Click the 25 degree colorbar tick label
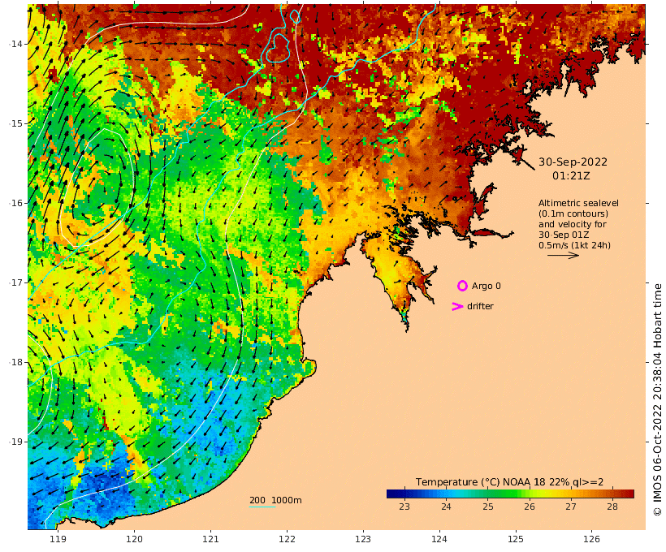 click(487, 507)
